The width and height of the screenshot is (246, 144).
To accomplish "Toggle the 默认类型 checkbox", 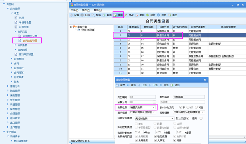I will [188, 118].
